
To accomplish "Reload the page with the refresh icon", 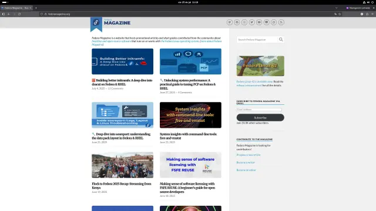I will [19, 14].
